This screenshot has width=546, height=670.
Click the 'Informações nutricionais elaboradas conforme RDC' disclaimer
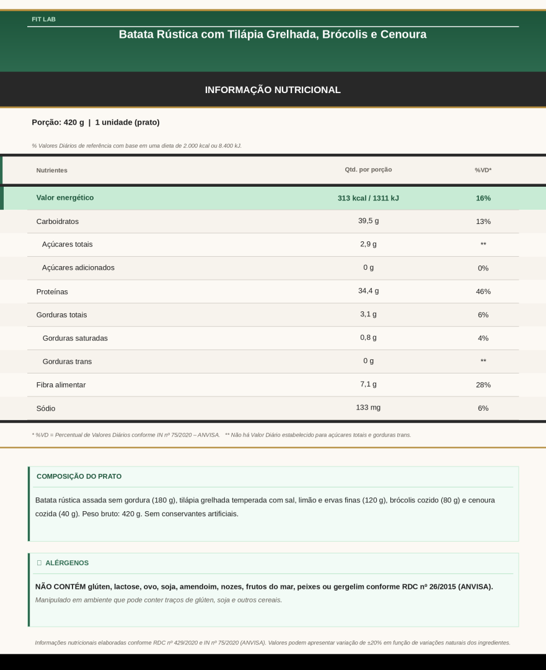click(x=272, y=643)
